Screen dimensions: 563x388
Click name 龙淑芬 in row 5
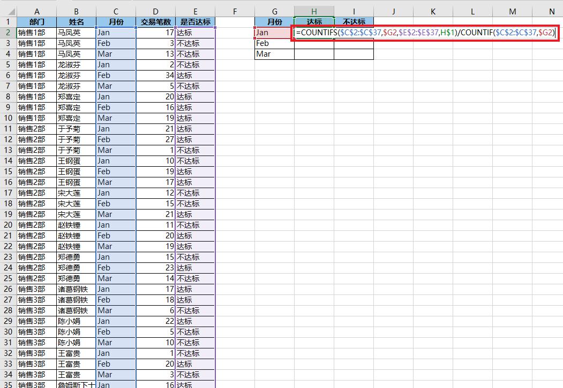click(x=76, y=65)
